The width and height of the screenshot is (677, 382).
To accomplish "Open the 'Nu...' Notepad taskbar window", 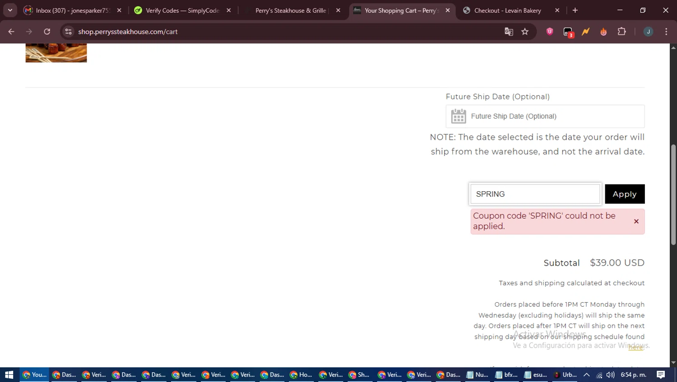I will (477, 375).
